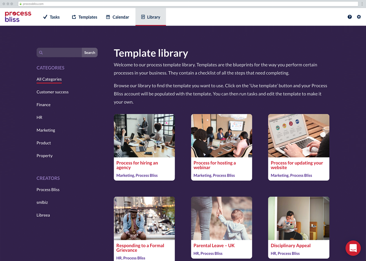Screen dimensions: 366x261
Task: Click the browser address bar
Action: tap(188, 4)
